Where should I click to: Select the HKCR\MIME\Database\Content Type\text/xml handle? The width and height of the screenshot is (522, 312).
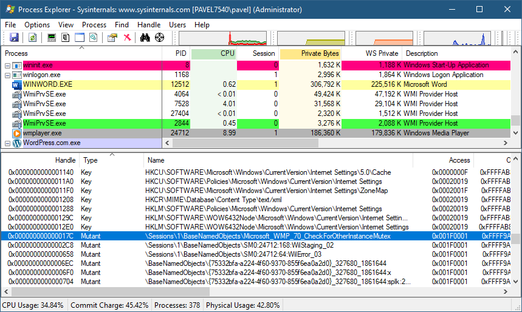coord(256,200)
